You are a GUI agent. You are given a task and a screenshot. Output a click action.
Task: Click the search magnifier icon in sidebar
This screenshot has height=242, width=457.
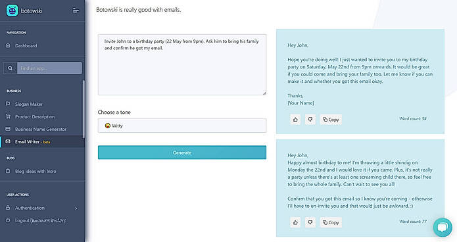click(11, 68)
